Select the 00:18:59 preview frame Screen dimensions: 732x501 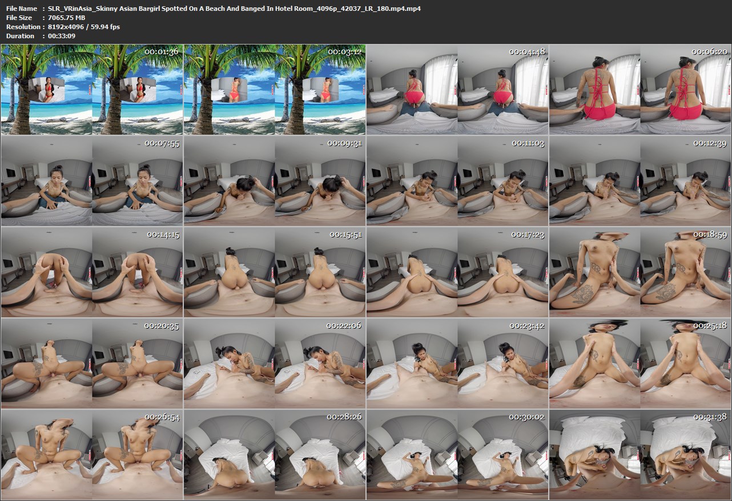click(640, 272)
